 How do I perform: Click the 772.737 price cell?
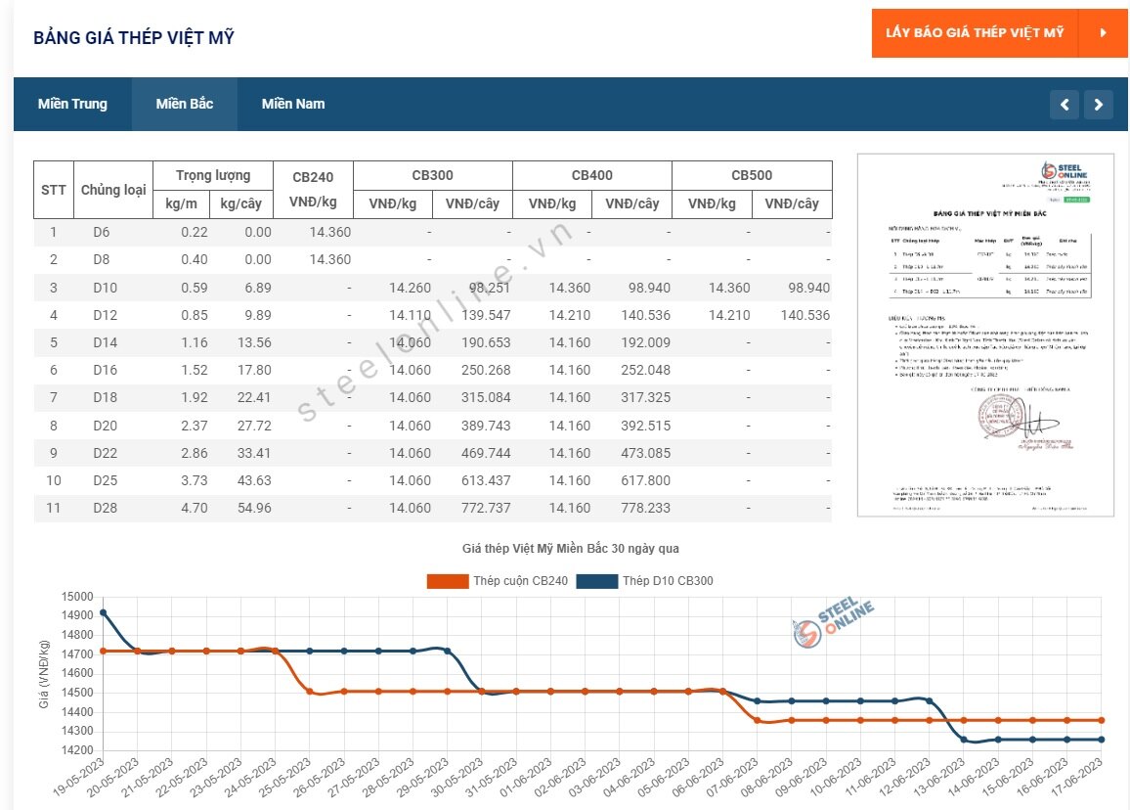point(486,508)
